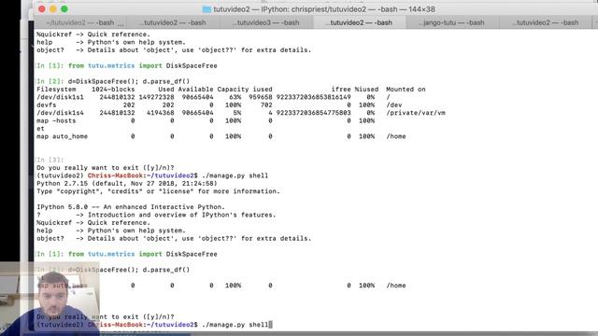
Task: Switch to the ~/tutuvideo2 -bash tab
Action: (x=80, y=22)
